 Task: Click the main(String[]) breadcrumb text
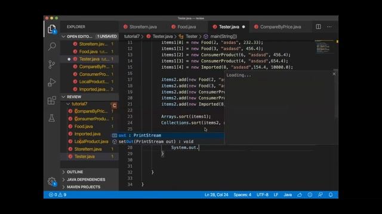click(x=224, y=36)
